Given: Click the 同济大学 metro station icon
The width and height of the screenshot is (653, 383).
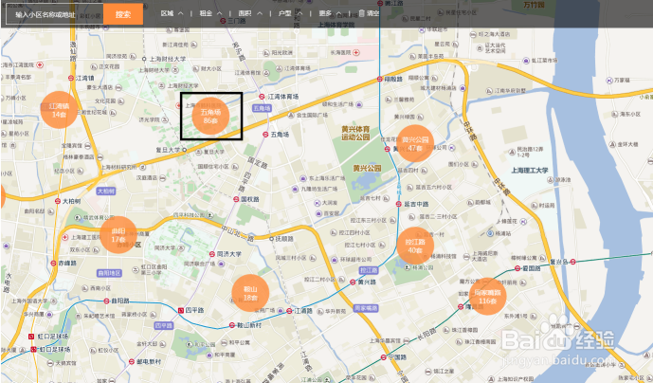Looking at the screenshot, I should [212, 254].
